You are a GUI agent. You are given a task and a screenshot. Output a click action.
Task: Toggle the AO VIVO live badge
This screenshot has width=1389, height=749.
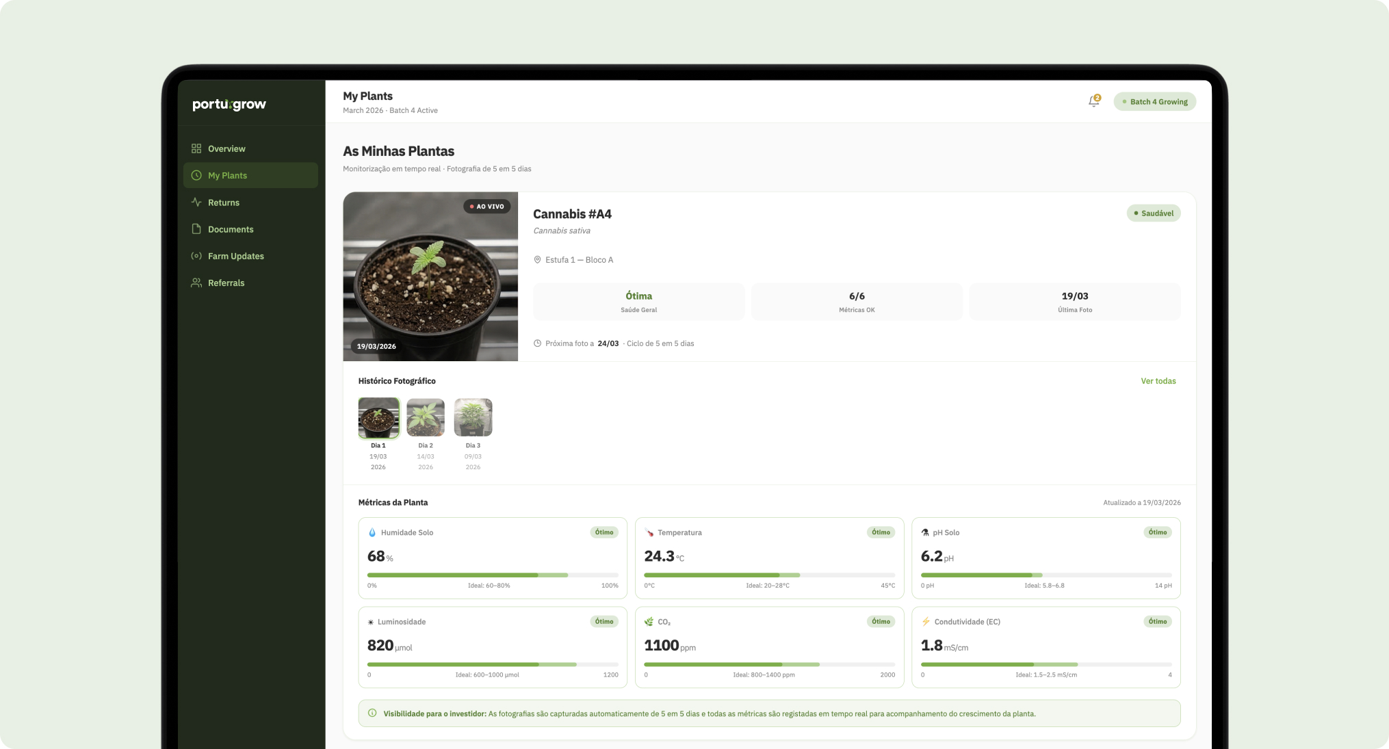pyautogui.click(x=486, y=205)
